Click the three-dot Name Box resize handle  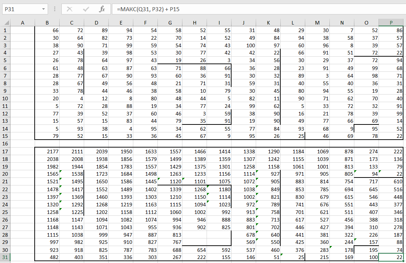[55, 9]
